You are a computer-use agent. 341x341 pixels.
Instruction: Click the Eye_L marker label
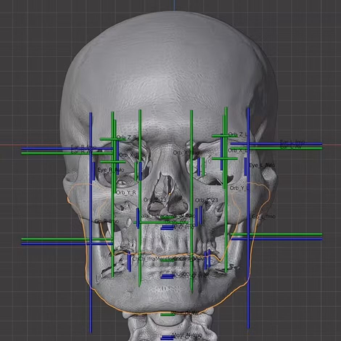coord(262,165)
